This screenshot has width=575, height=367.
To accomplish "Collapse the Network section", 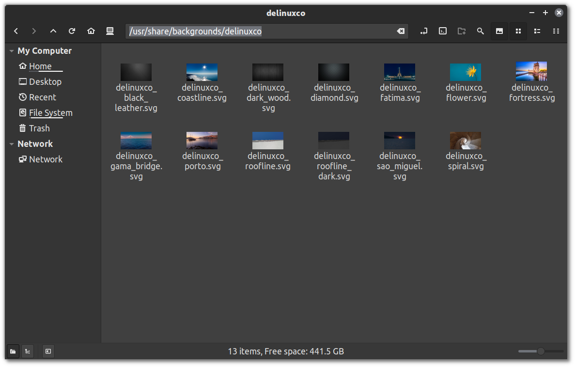I will click(x=11, y=144).
